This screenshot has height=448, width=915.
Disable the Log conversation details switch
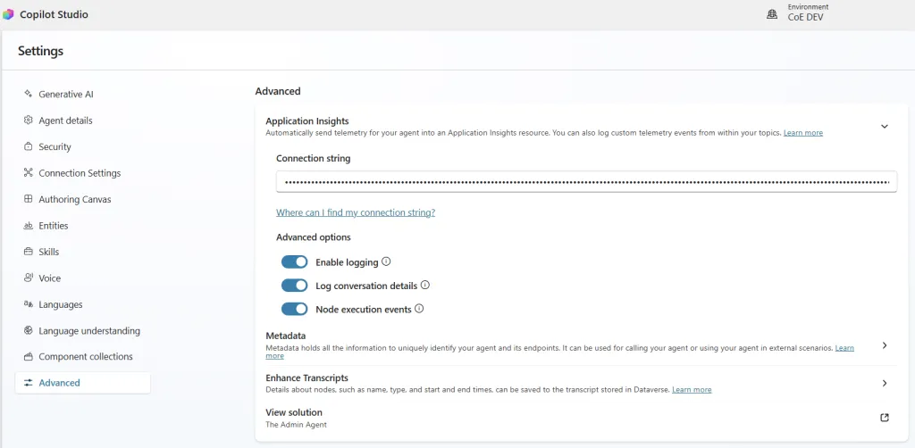[x=294, y=286]
